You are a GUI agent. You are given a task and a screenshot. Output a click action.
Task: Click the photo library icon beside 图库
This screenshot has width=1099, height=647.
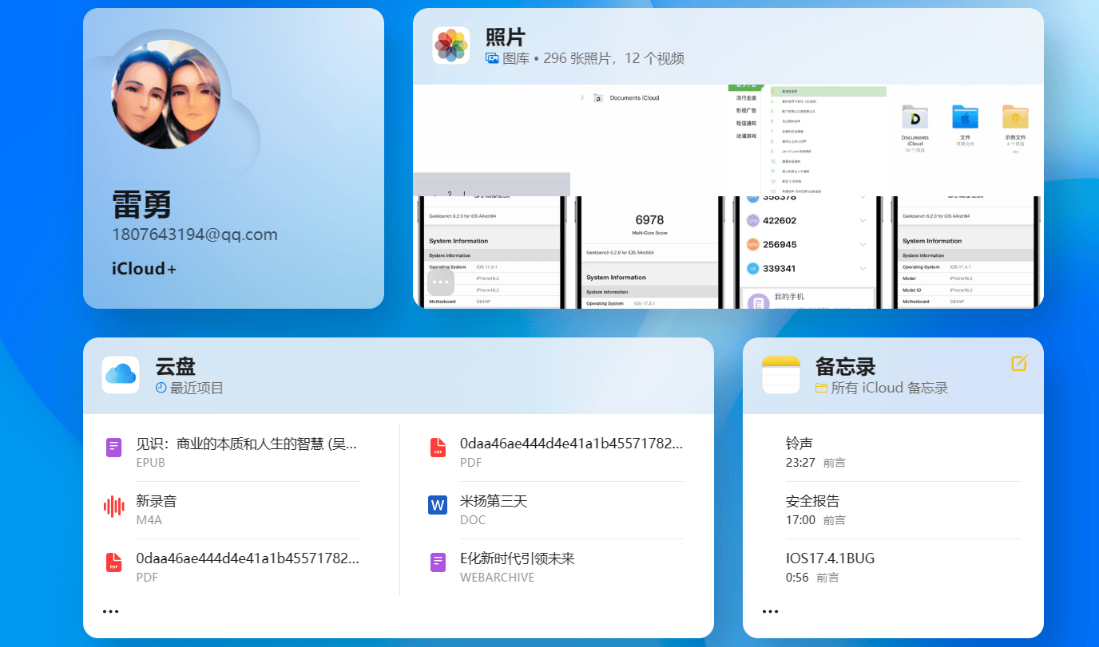493,58
